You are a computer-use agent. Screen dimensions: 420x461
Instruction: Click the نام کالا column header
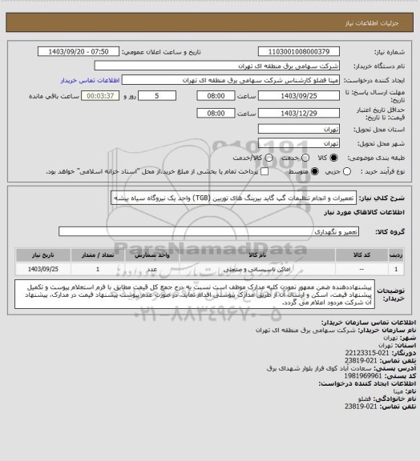click(257, 255)
